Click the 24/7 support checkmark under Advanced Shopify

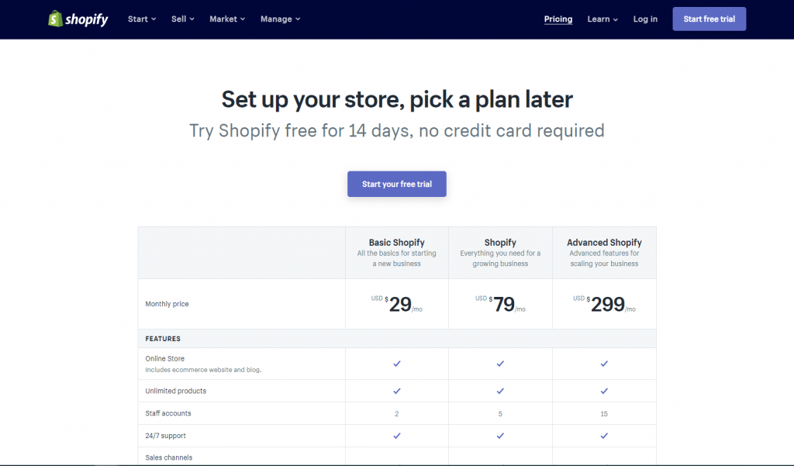point(604,436)
